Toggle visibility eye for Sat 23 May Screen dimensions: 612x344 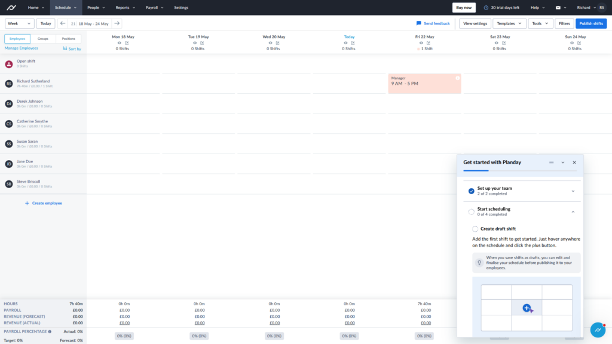pyautogui.click(x=497, y=43)
